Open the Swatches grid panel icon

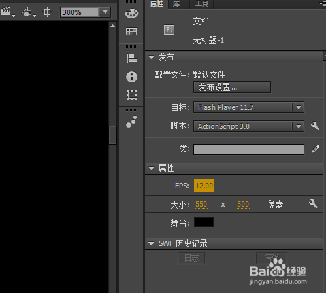pyautogui.click(x=131, y=31)
